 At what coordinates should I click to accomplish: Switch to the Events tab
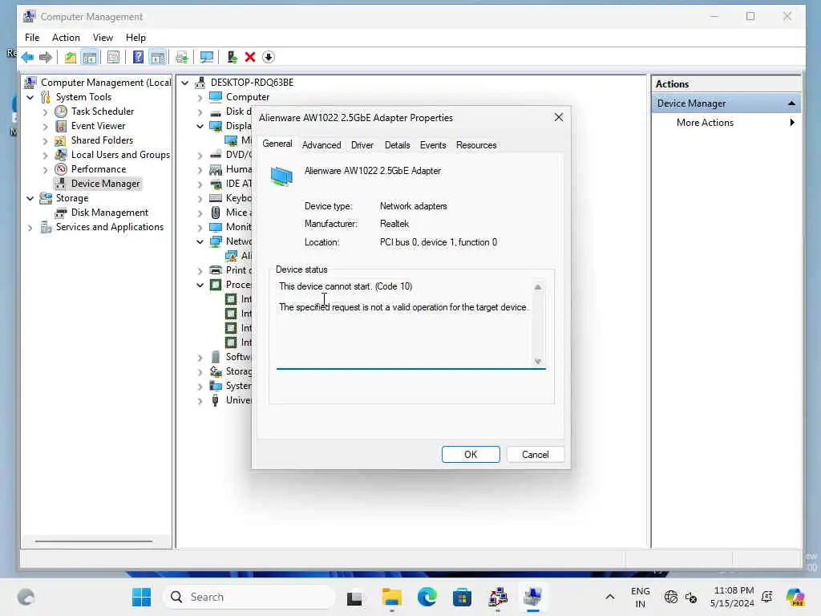coord(433,145)
